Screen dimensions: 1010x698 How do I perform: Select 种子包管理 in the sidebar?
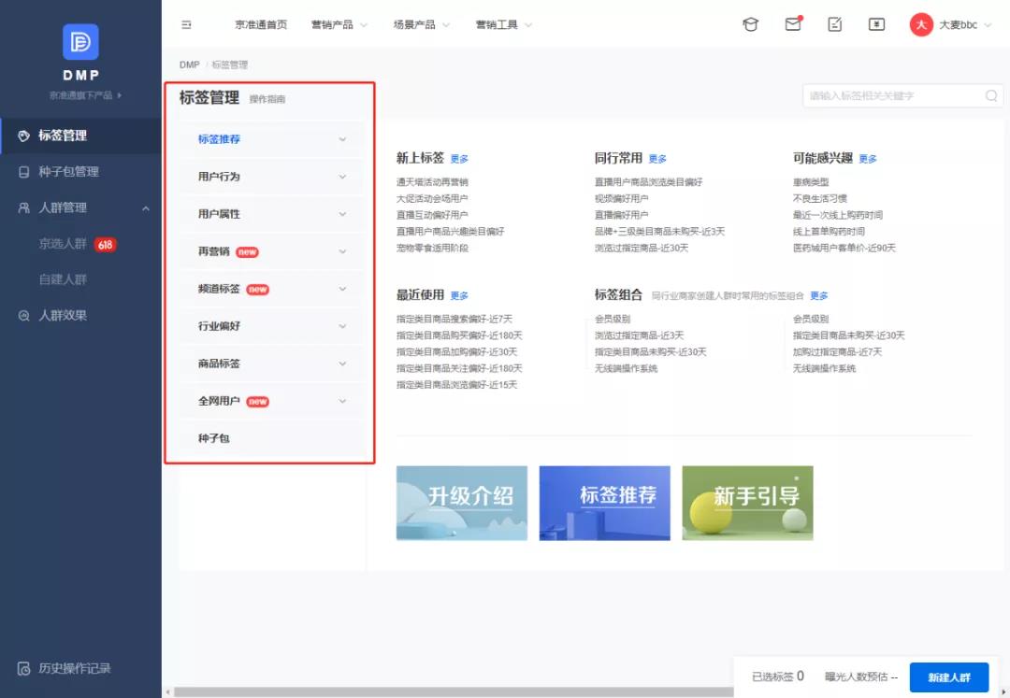click(x=67, y=172)
